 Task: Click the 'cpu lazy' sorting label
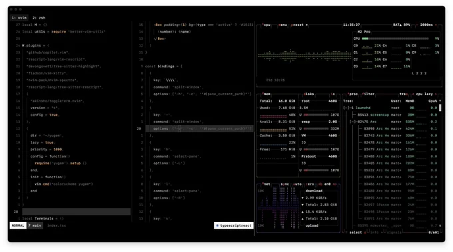[x=424, y=94]
